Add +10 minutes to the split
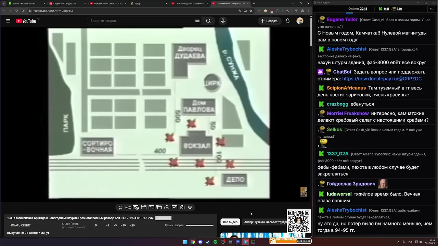This screenshot has width=438, height=246. point(123,225)
